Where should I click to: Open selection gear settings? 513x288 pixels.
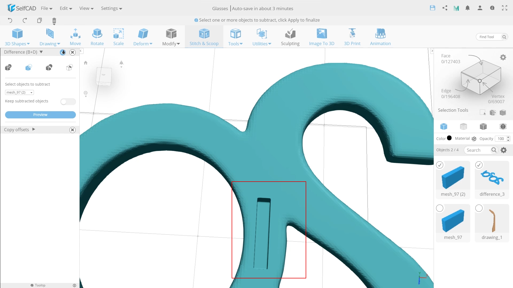pos(503,57)
